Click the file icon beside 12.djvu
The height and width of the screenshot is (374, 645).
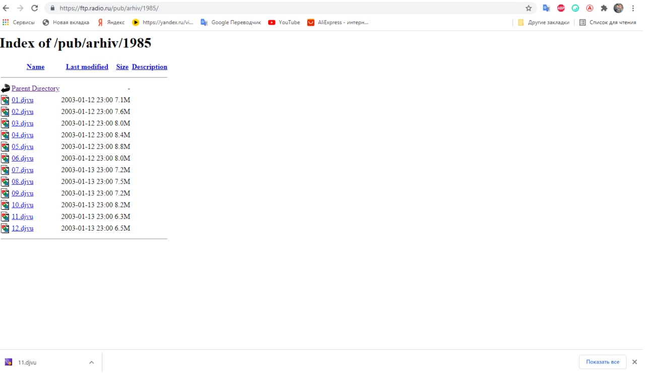(5, 228)
